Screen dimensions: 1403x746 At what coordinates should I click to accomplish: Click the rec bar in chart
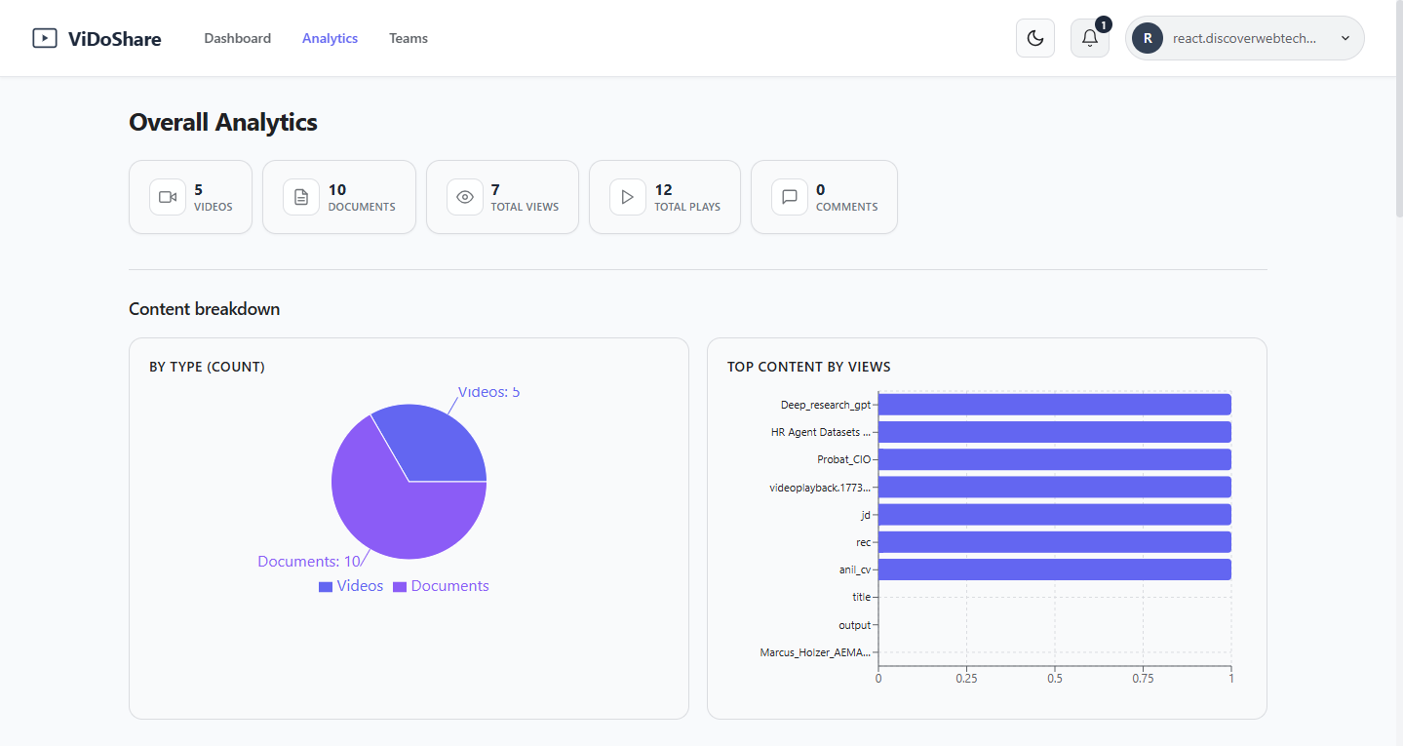[1055, 542]
